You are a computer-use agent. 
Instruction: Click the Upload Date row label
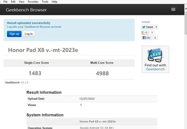36,99
